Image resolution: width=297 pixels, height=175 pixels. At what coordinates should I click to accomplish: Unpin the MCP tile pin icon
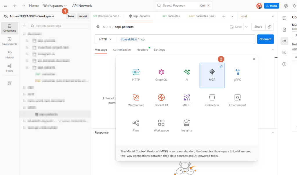point(221,67)
